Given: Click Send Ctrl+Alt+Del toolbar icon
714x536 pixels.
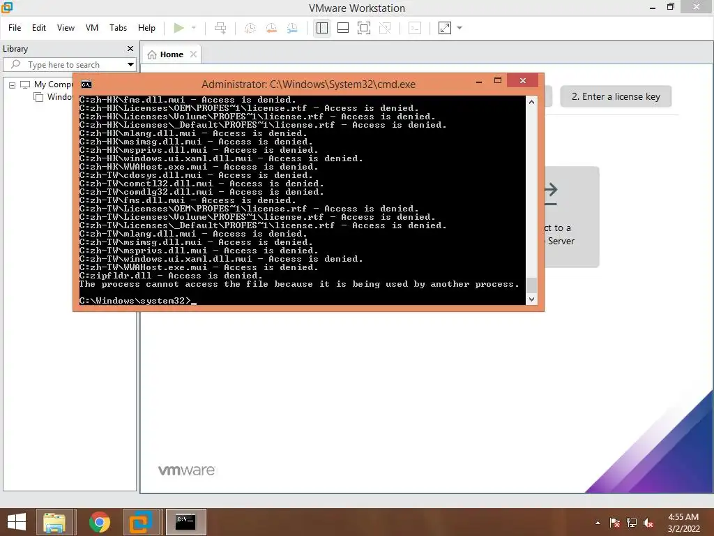Looking at the screenshot, I should (220, 28).
